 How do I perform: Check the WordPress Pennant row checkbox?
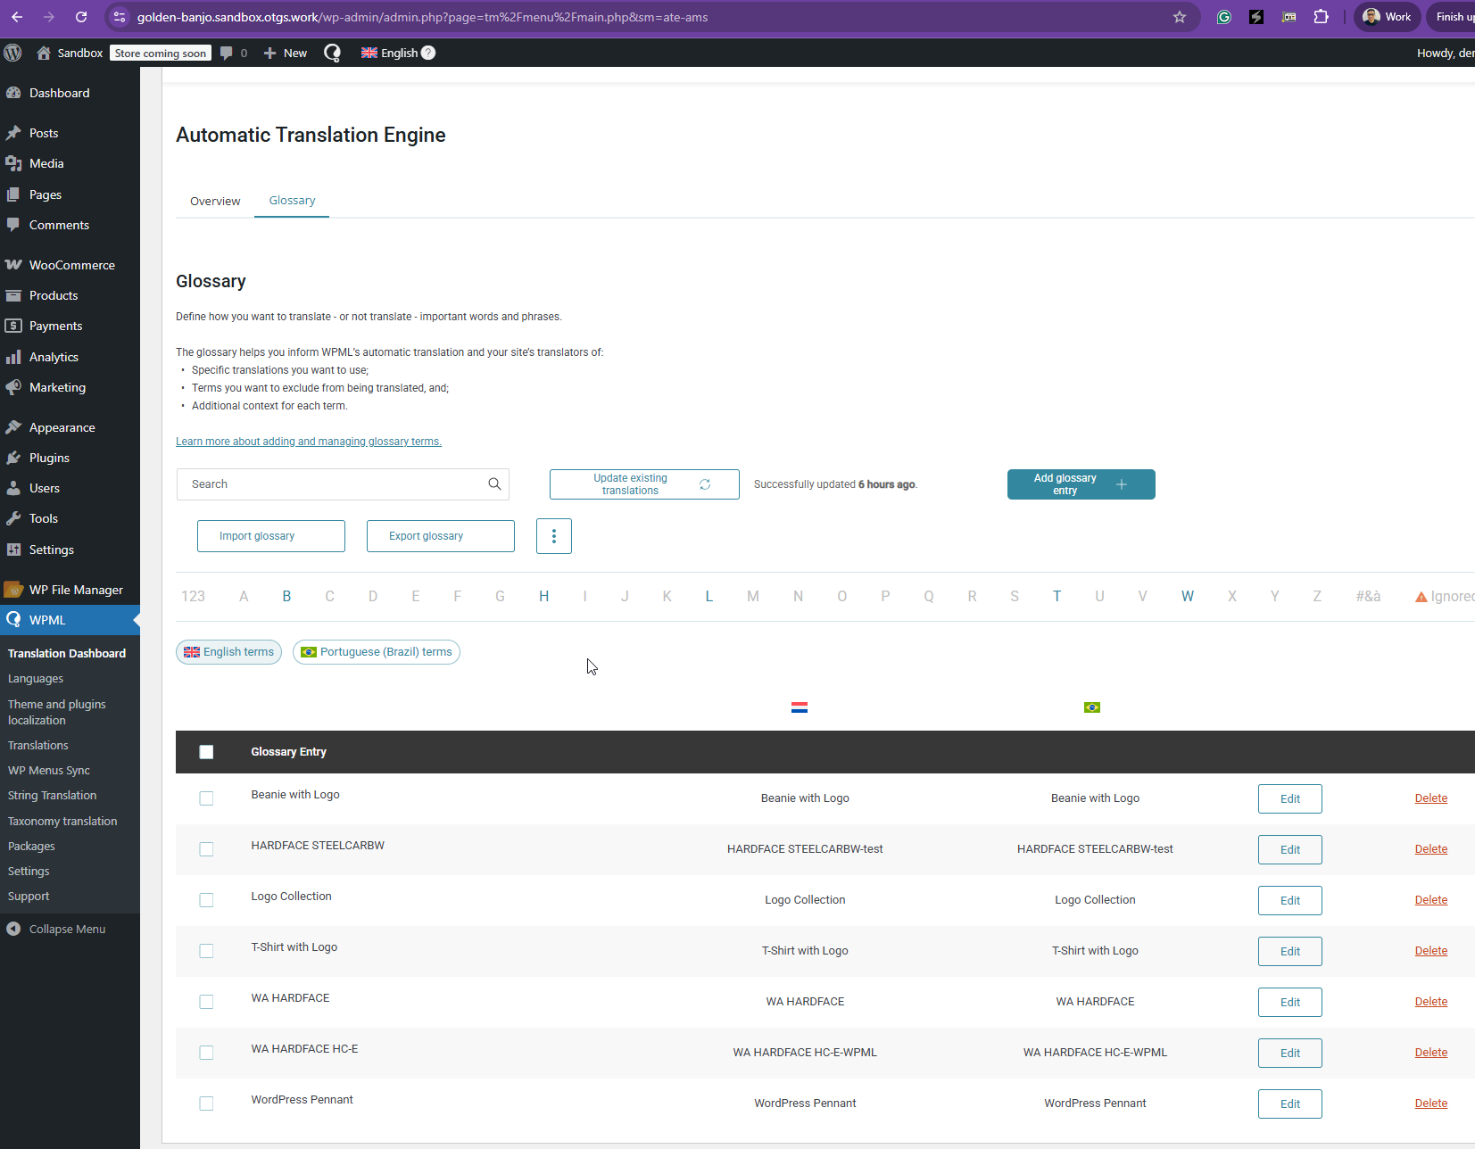click(206, 1104)
